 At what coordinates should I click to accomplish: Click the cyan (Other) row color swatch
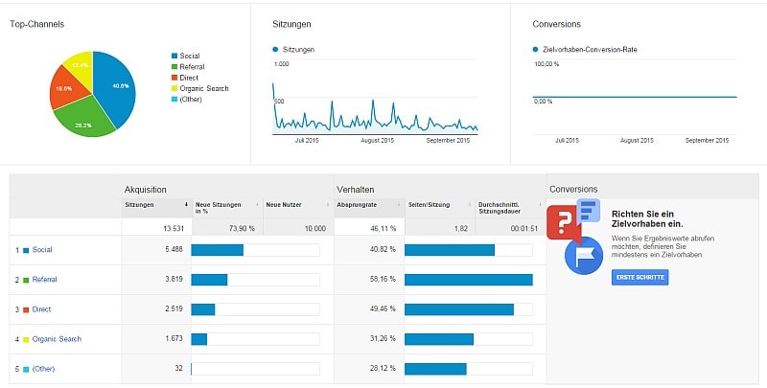coord(26,369)
